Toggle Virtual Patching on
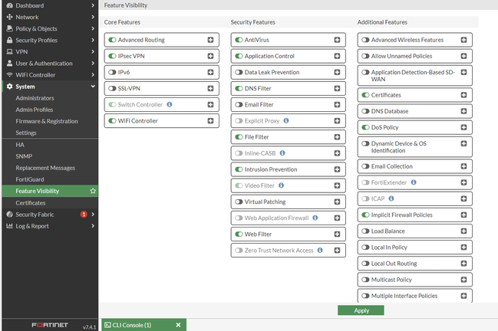Screen dimensions: 498x331 [x=239, y=202]
